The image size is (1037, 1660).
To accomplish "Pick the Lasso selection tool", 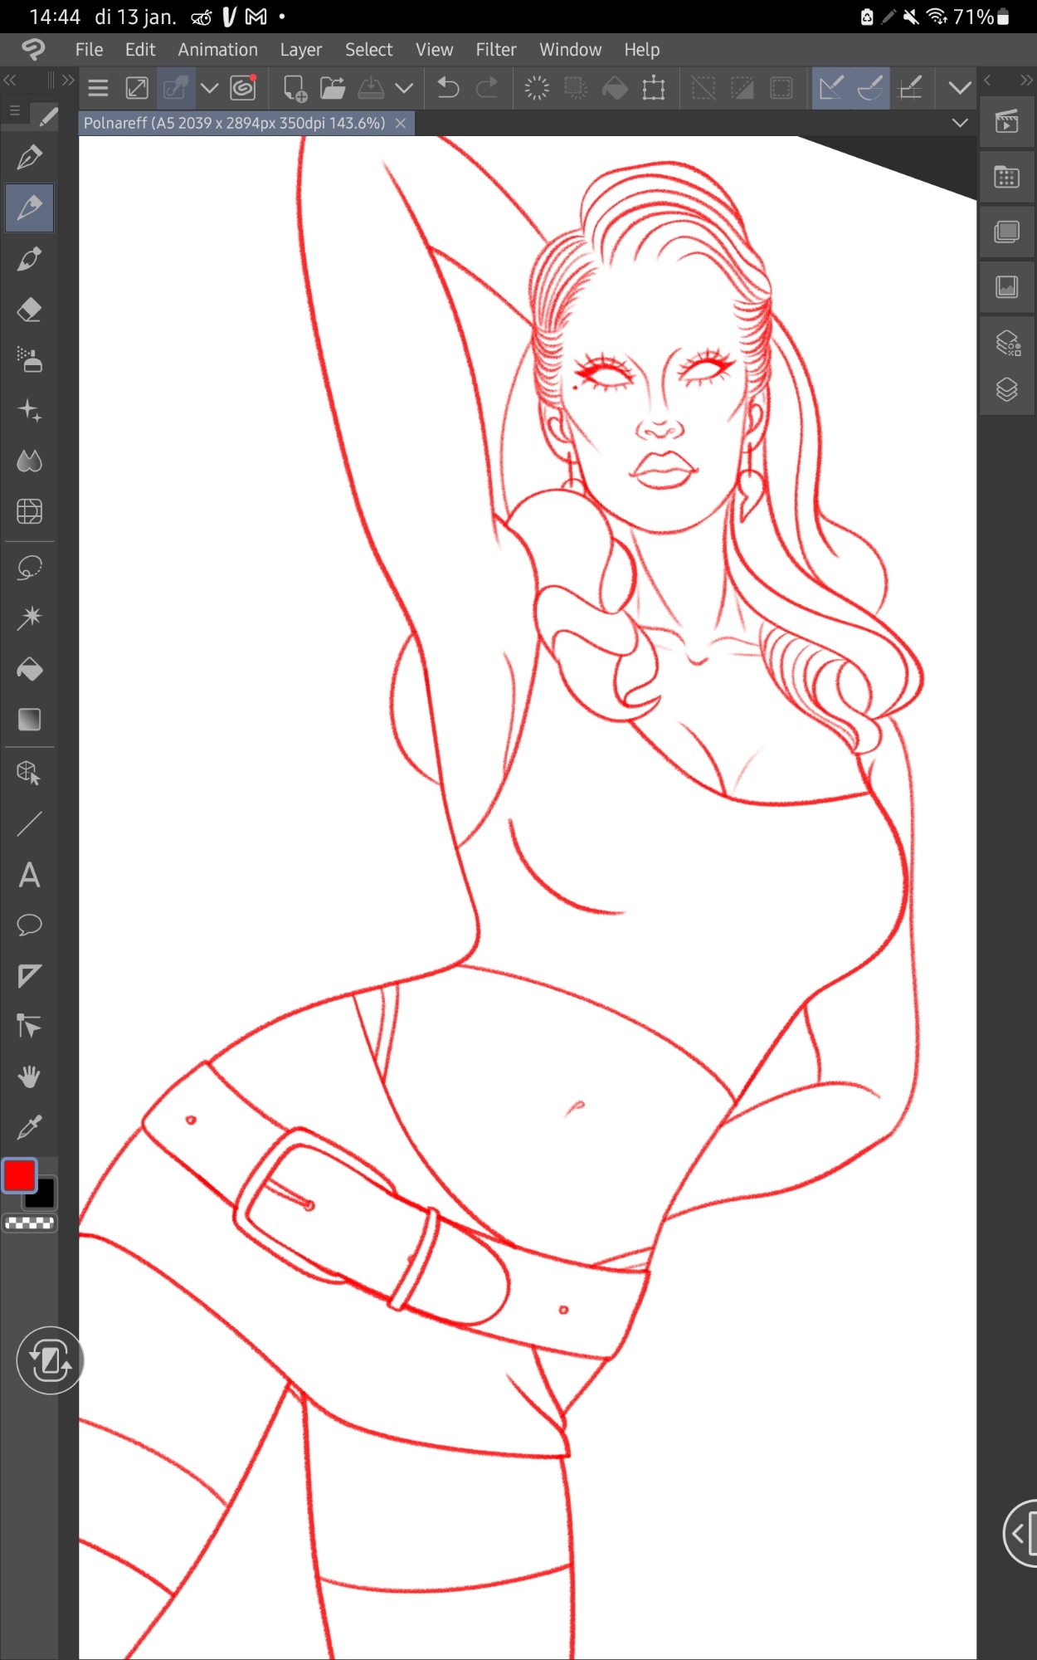I will (29, 569).
